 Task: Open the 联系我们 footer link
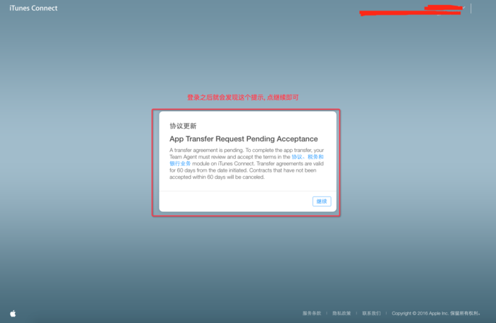point(371,313)
